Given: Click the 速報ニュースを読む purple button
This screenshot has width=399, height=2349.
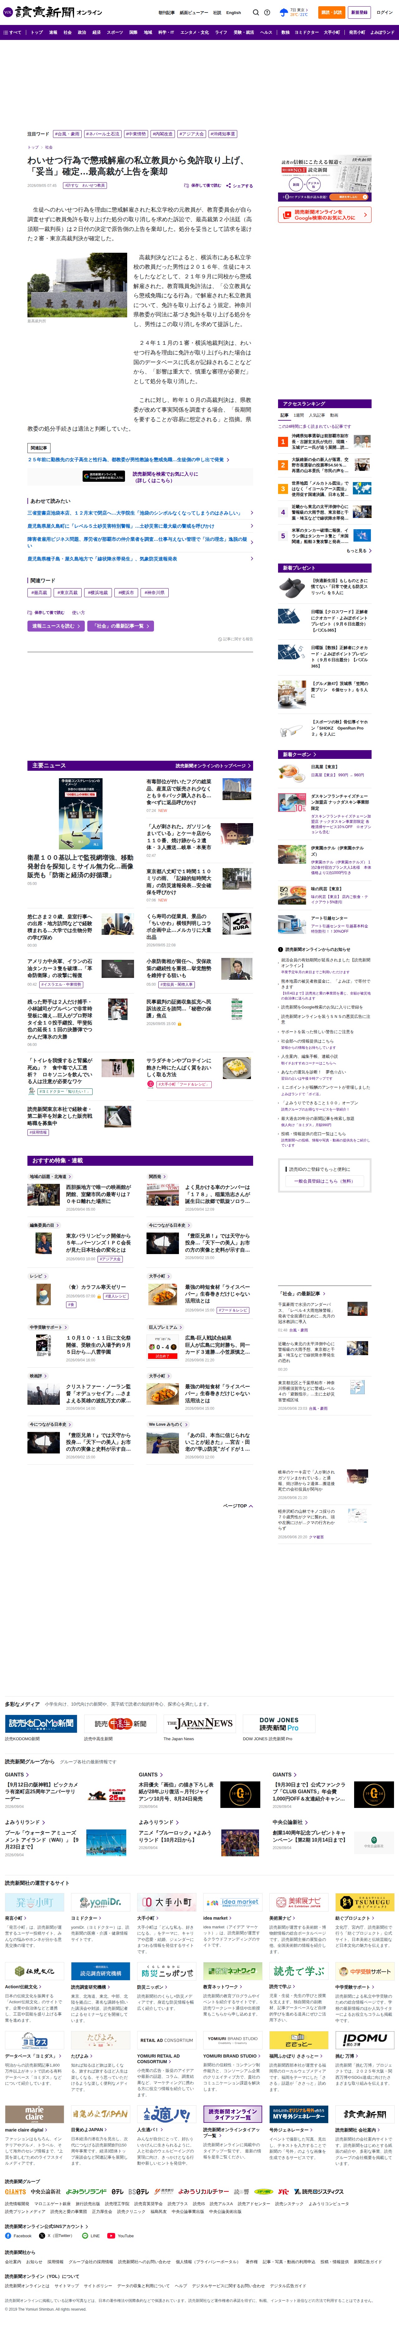Looking at the screenshot, I should click(55, 627).
